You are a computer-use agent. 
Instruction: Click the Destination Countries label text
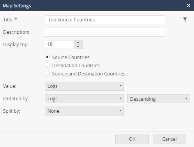click(x=76, y=65)
